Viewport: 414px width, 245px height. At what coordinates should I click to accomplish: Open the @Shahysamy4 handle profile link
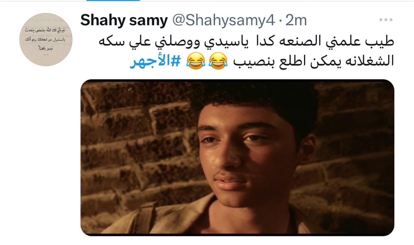(x=223, y=21)
